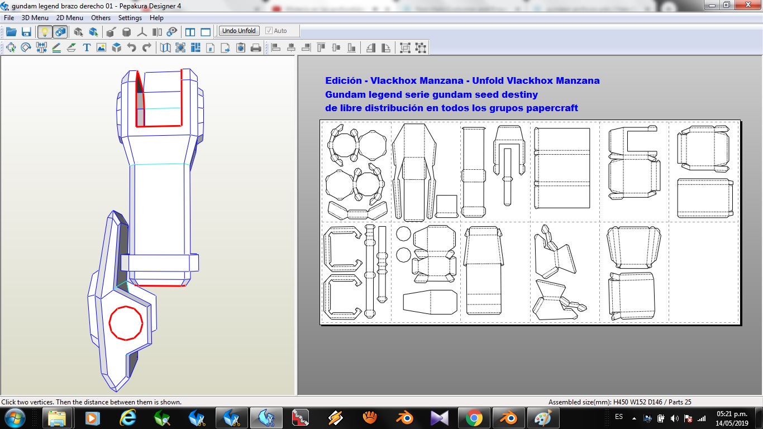Click the rotate left 90 icon
Screen dimensions: 763x429
click(371, 48)
